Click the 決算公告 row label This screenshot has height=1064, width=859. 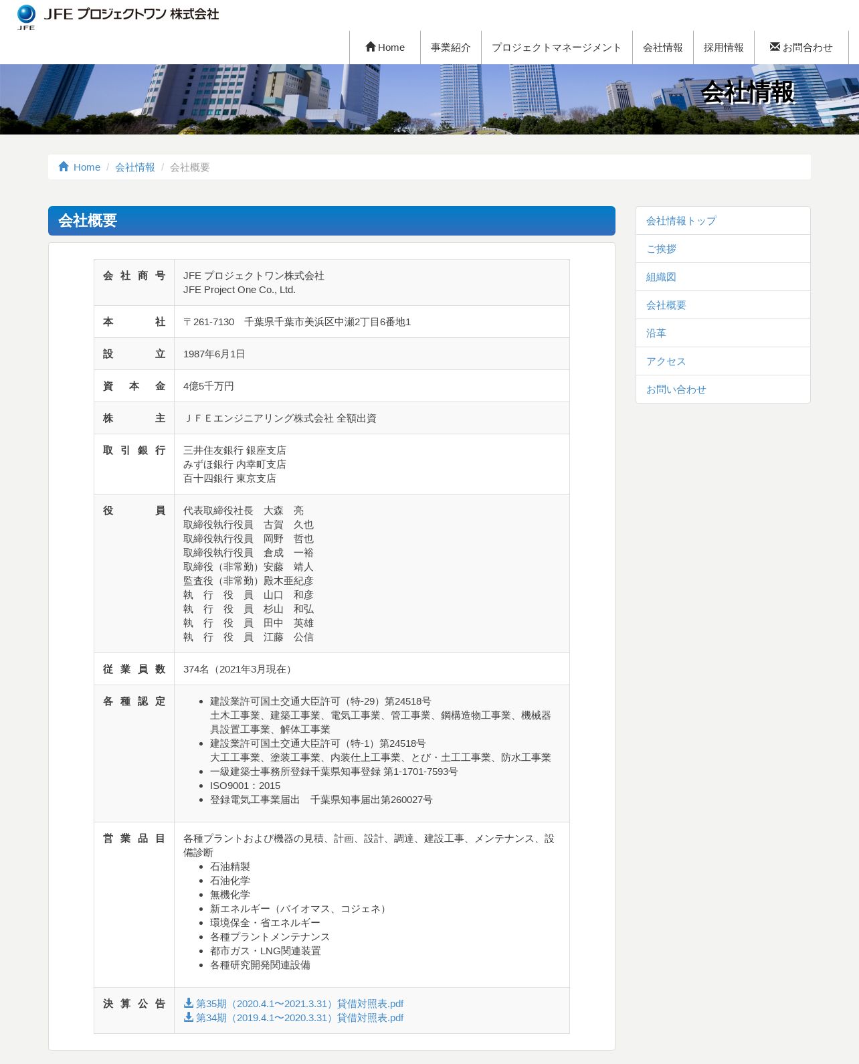pos(134,1004)
